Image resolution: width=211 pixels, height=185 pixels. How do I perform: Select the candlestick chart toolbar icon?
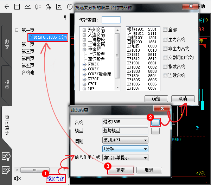[x=38, y=6]
